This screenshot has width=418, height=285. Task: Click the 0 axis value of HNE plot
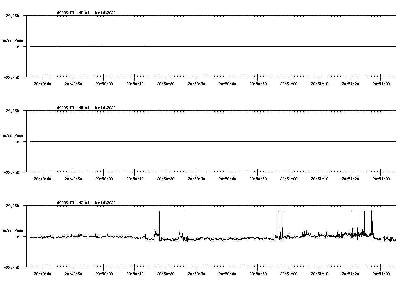pyautogui.click(x=18, y=47)
